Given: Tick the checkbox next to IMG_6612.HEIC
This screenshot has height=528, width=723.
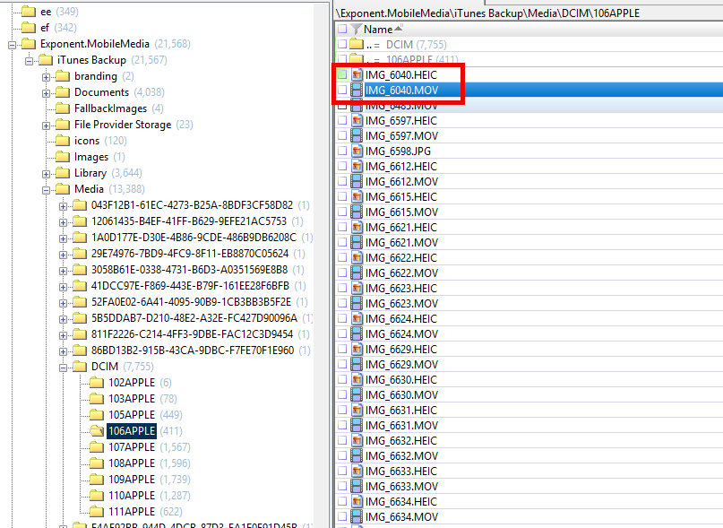Looking at the screenshot, I should pyautogui.click(x=341, y=167).
